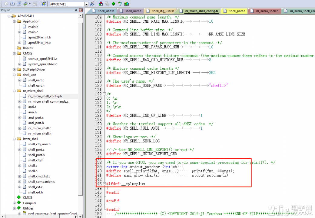Collapse the Application folder group
Viewport: 315px width, 218px height.
pyautogui.click(x=14, y=21)
